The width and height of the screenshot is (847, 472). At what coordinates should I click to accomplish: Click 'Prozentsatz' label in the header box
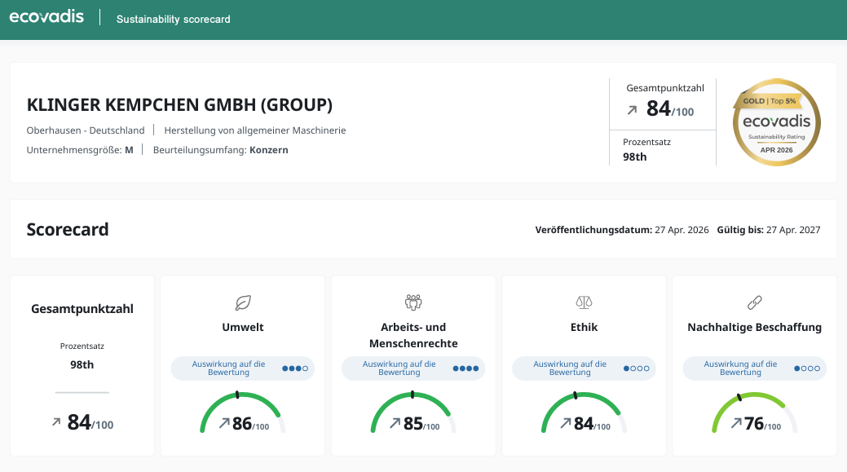(647, 142)
